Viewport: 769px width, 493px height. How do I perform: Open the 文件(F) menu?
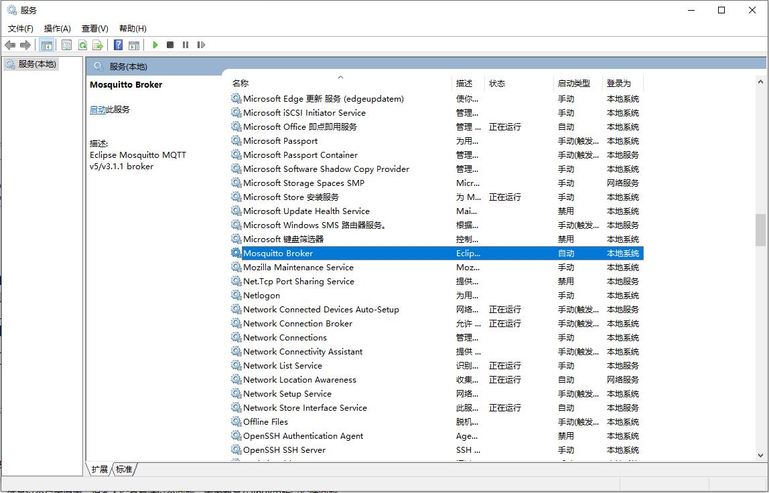coord(21,28)
